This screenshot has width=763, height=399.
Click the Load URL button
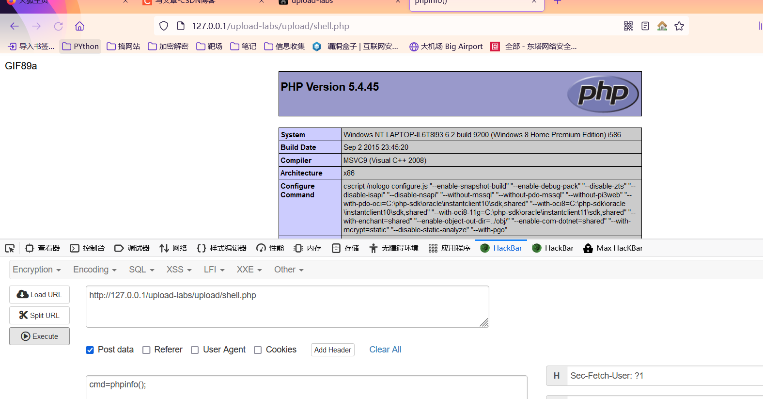(x=39, y=295)
